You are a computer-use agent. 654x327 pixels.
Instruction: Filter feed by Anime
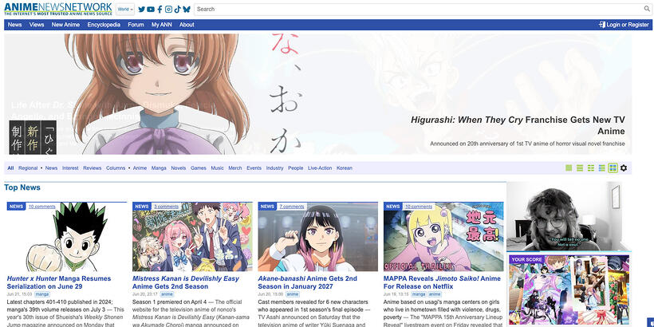tap(140, 168)
